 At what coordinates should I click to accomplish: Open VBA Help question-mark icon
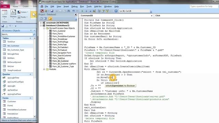point(116,11)
